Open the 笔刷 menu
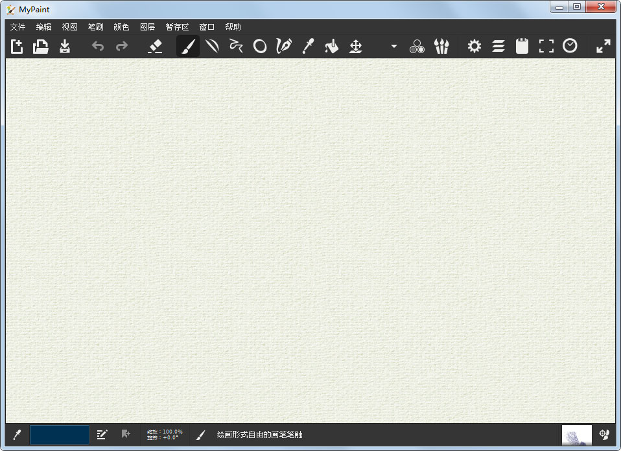The image size is (621, 451). click(95, 27)
